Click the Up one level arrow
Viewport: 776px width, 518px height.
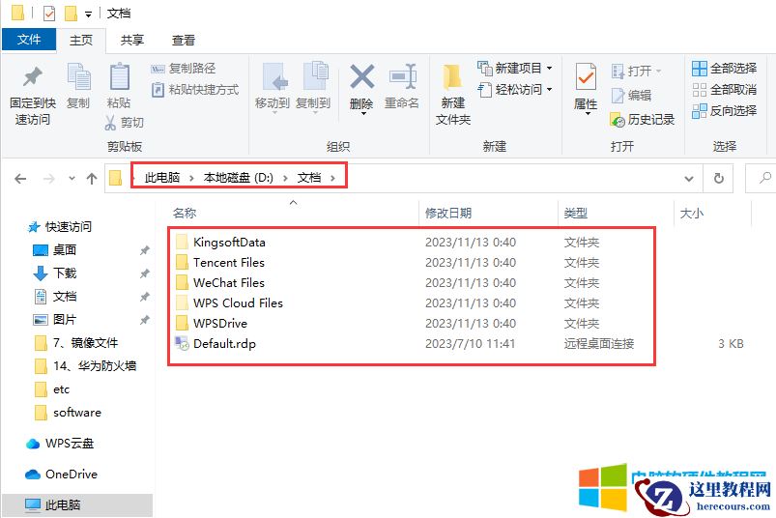click(92, 179)
